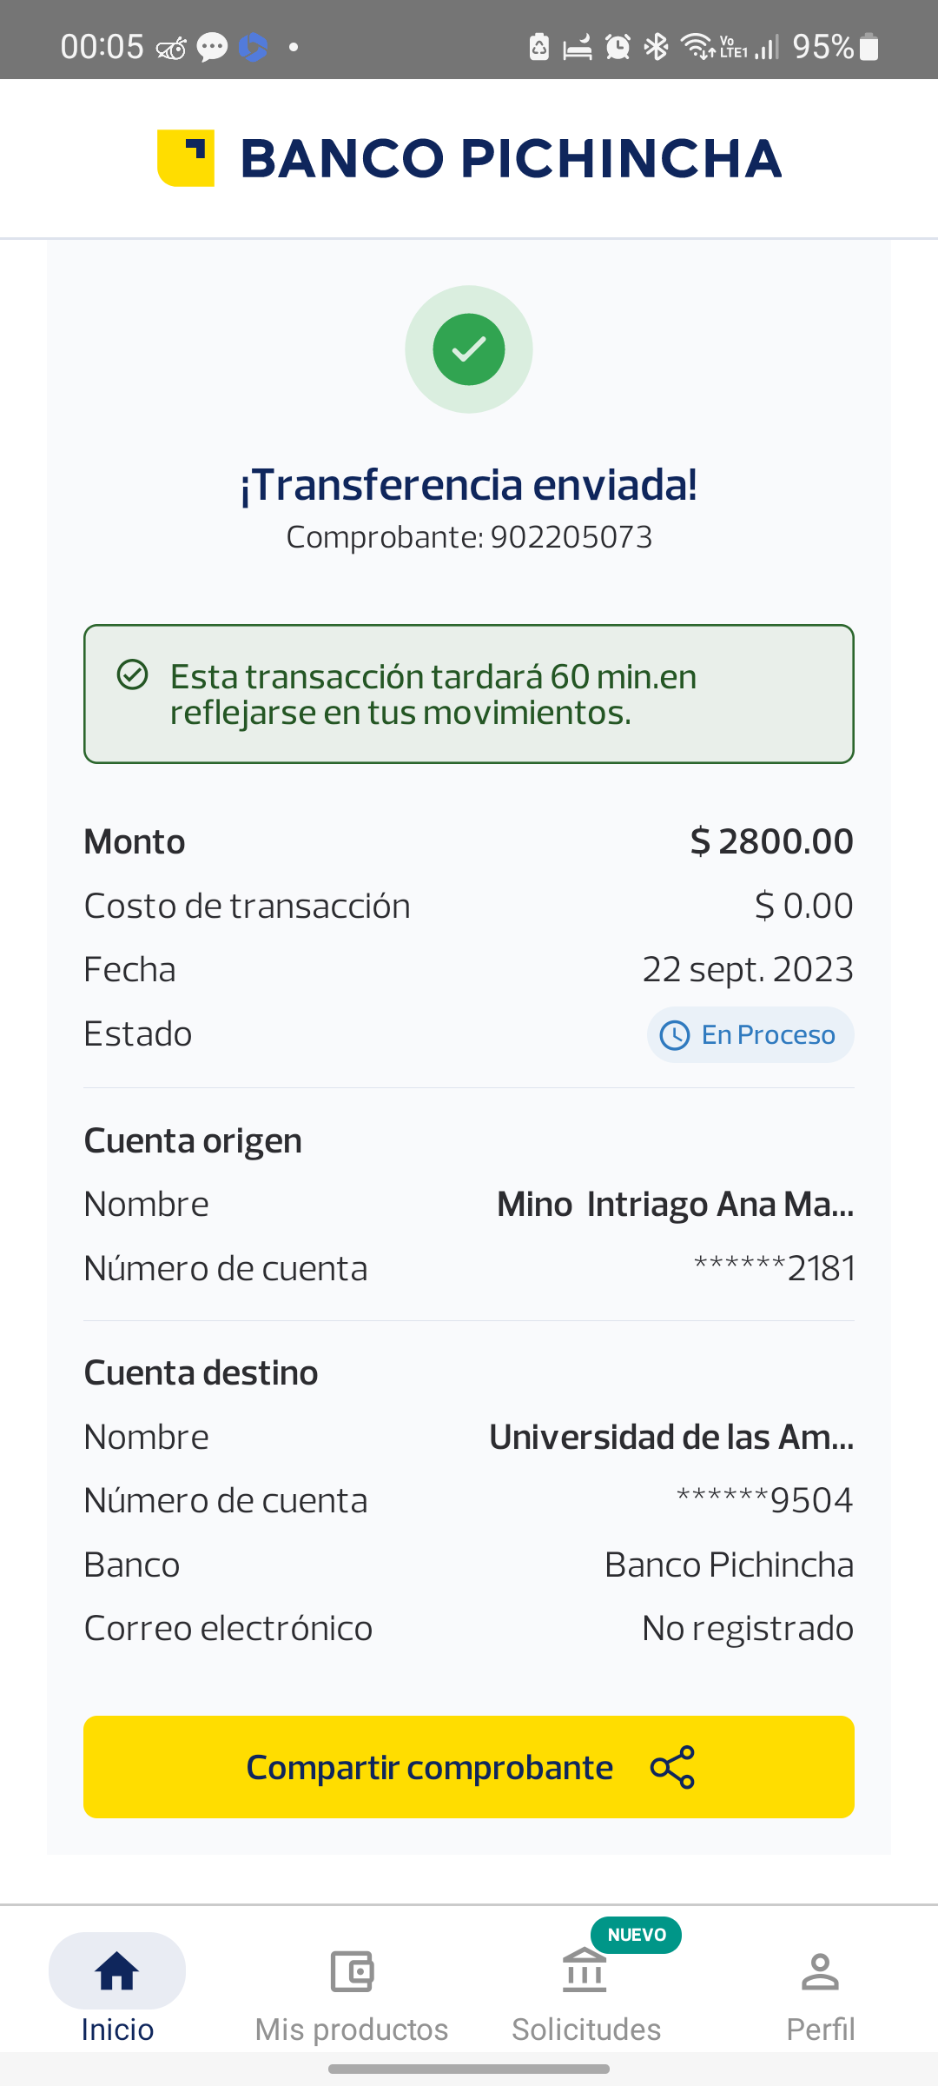The width and height of the screenshot is (938, 2086).
Task: Open the Inicio home tab
Action: pyautogui.click(x=117, y=1988)
